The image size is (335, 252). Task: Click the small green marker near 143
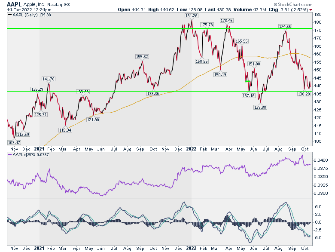coord(248,81)
